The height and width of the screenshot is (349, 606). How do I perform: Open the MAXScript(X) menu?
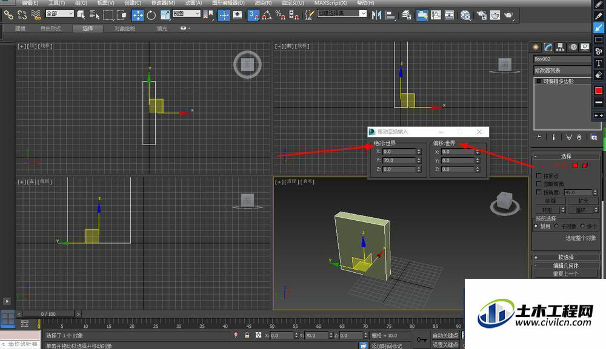(x=330, y=2)
